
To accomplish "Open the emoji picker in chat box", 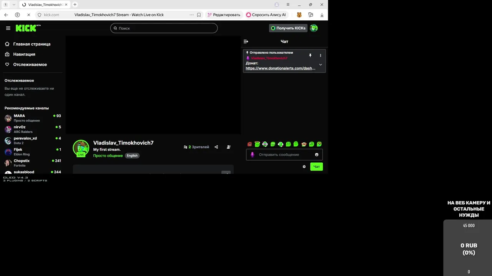I will pyautogui.click(x=317, y=154).
